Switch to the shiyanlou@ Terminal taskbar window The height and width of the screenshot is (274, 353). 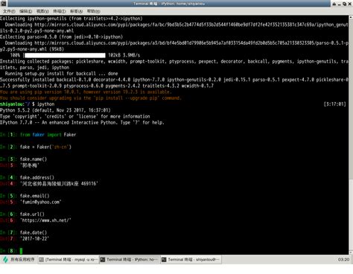(191, 260)
